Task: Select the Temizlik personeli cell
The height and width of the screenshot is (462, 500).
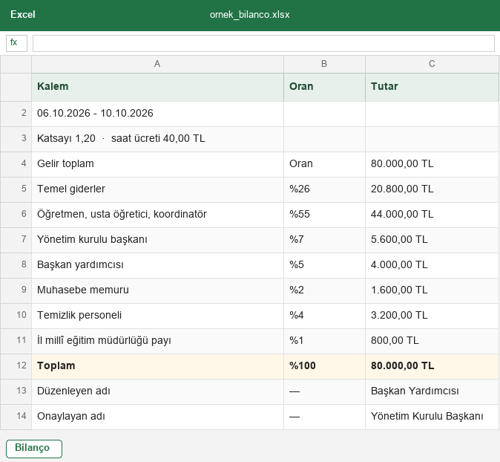Action: [x=157, y=316]
